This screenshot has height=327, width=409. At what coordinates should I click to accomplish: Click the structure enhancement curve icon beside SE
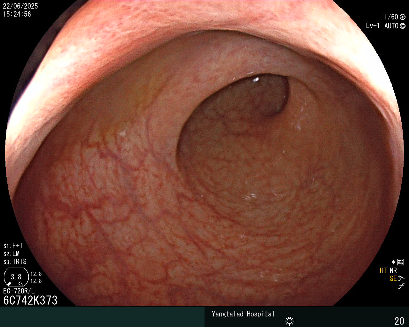click(401, 278)
